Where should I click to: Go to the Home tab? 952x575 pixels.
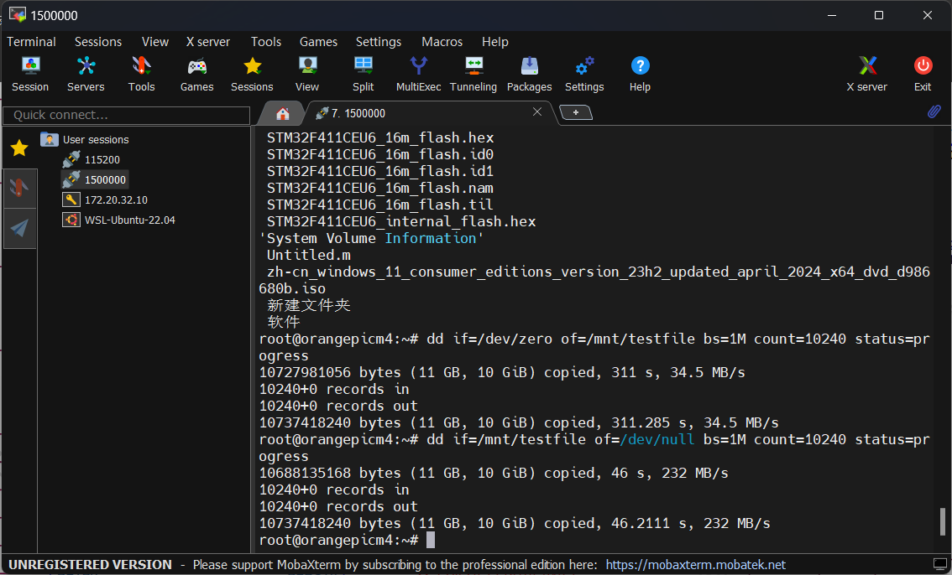282,113
